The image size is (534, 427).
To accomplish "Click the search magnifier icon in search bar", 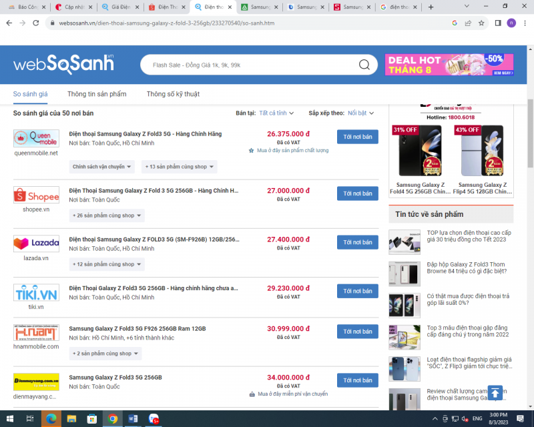I will 364,65.
